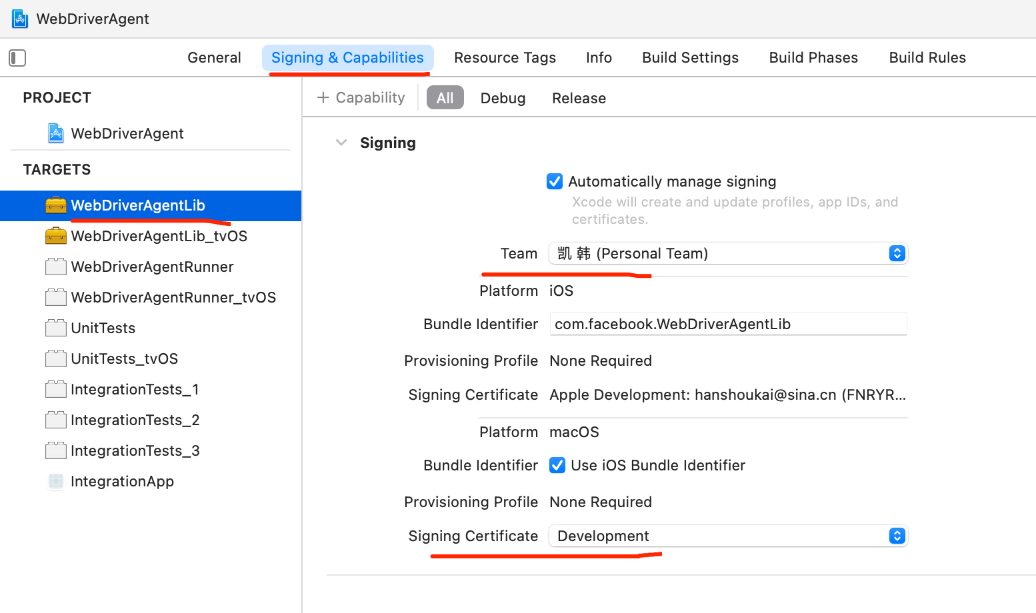Select the All configurations filter

pos(445,98)
